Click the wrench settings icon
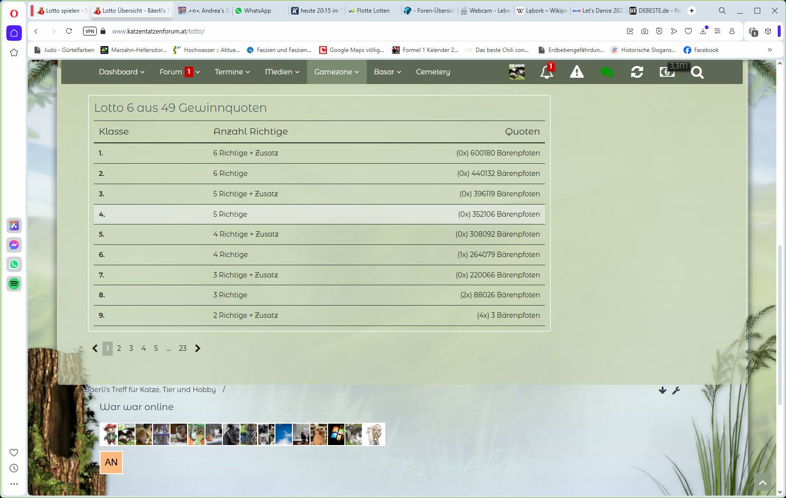 pos(676,391)
